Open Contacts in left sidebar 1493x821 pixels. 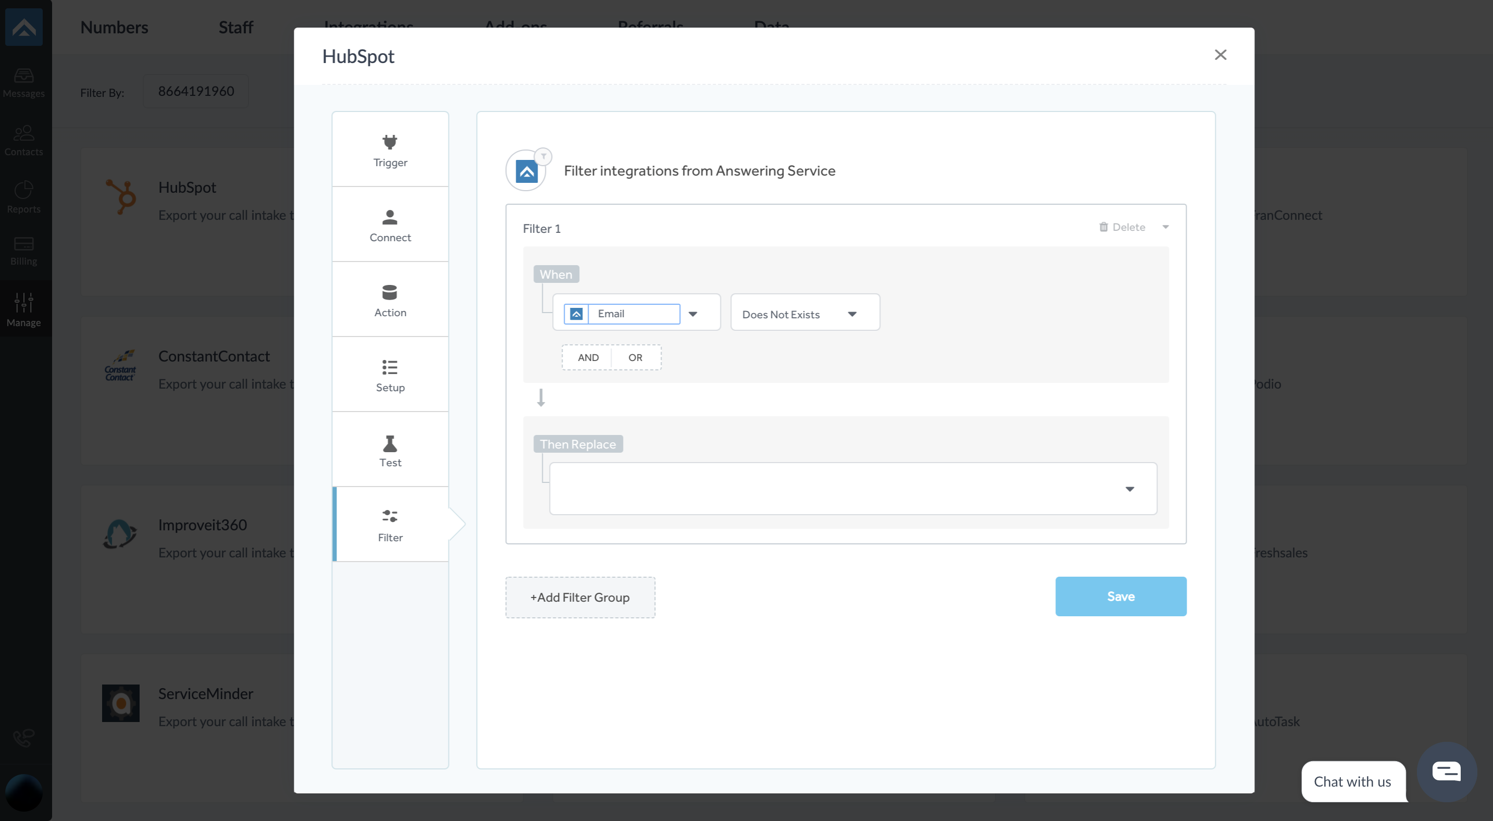24,141
